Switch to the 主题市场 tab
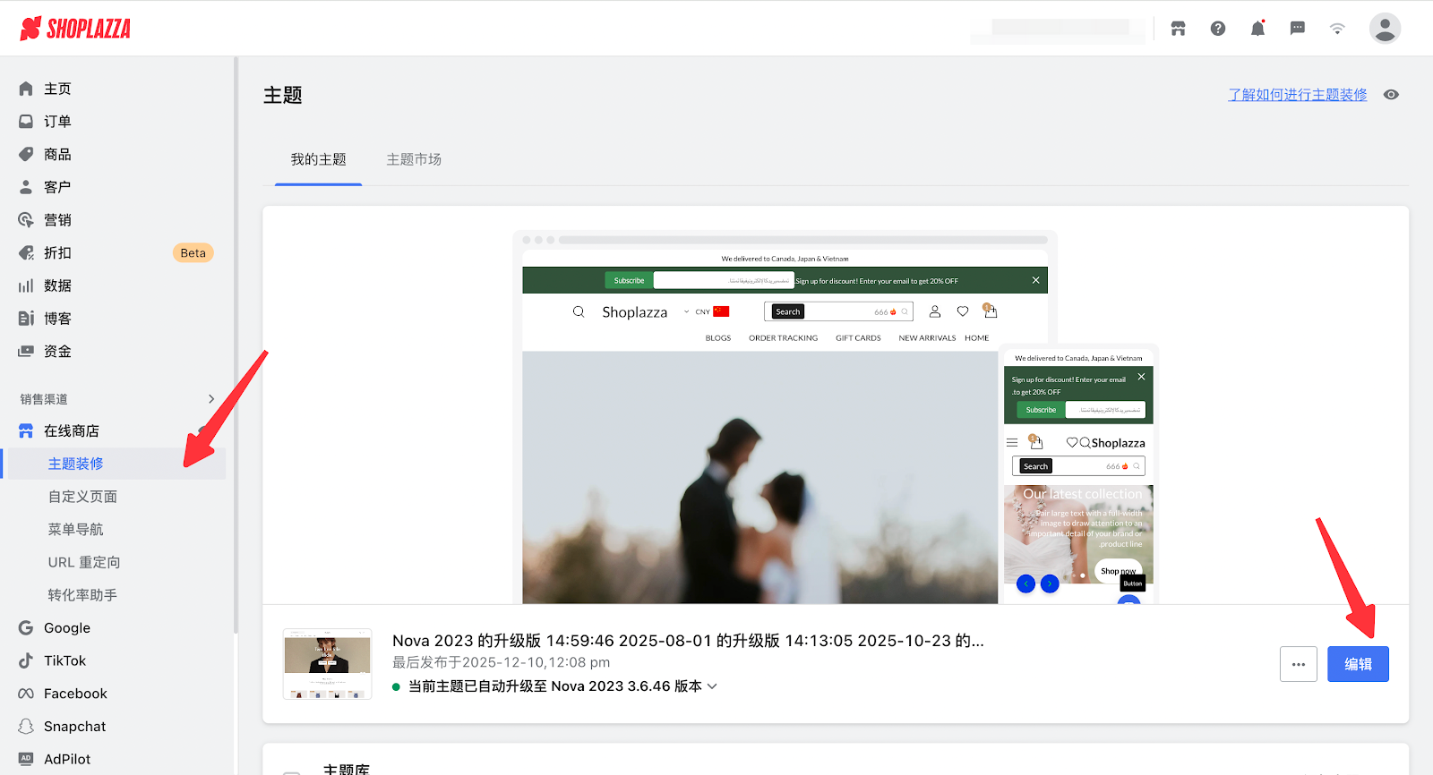 [414, 159]
